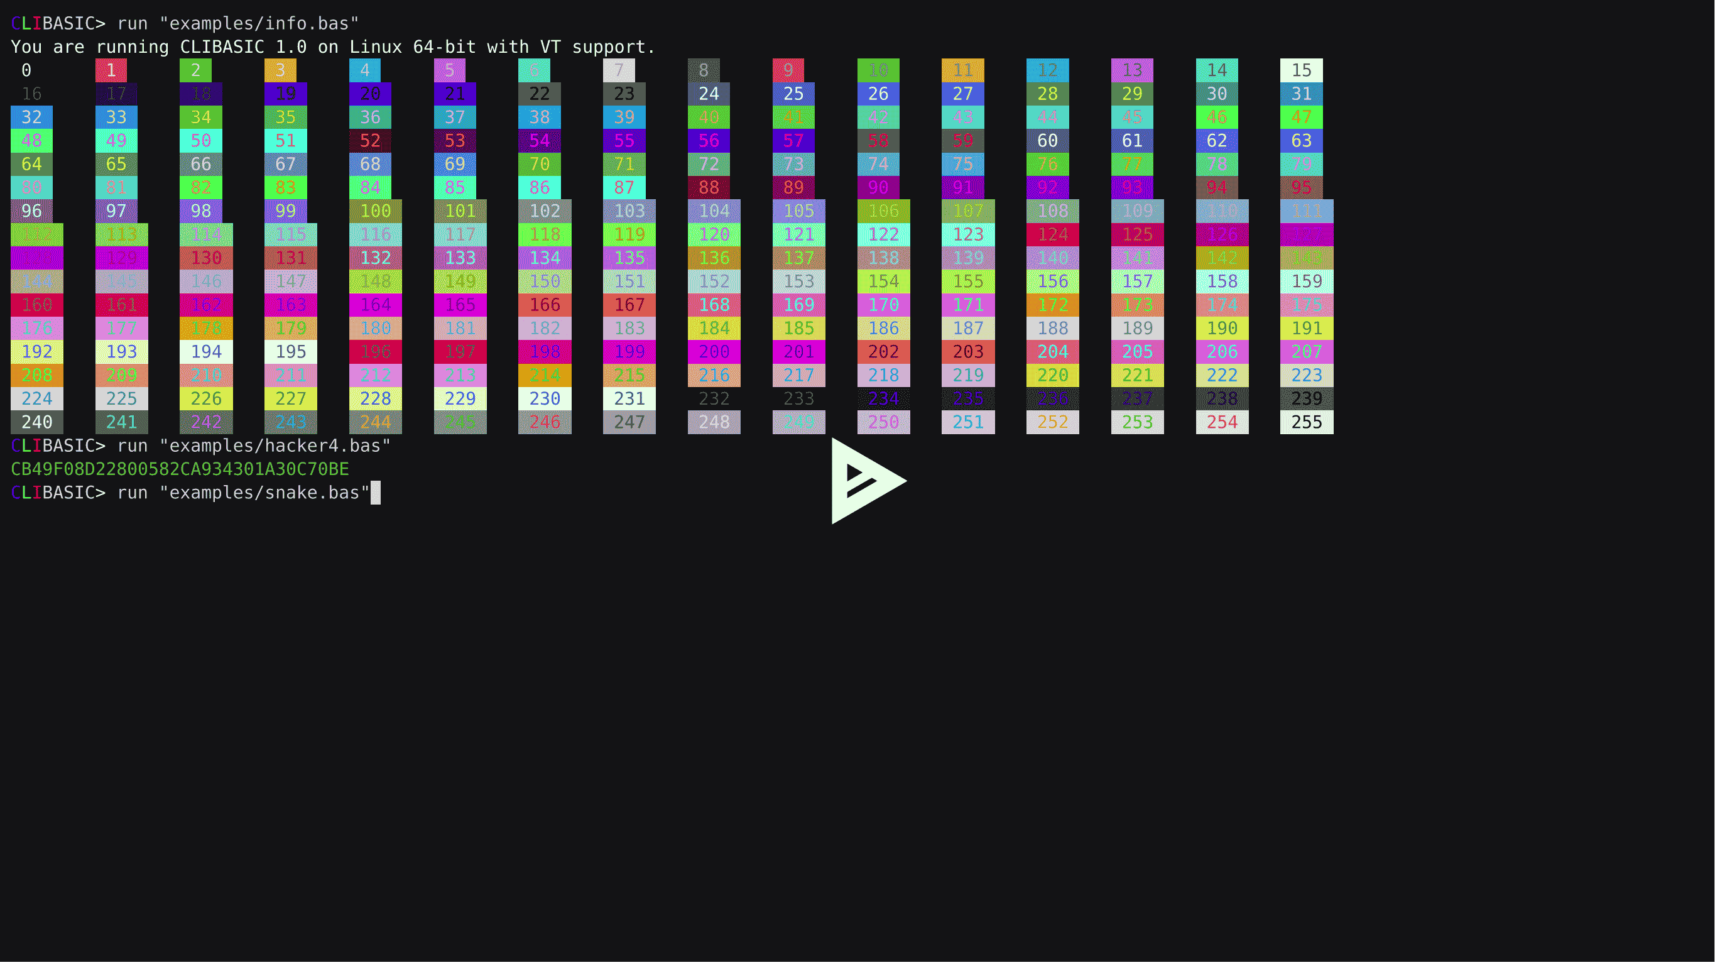Select the color cell labeled 14

(x=1217, y=70)
